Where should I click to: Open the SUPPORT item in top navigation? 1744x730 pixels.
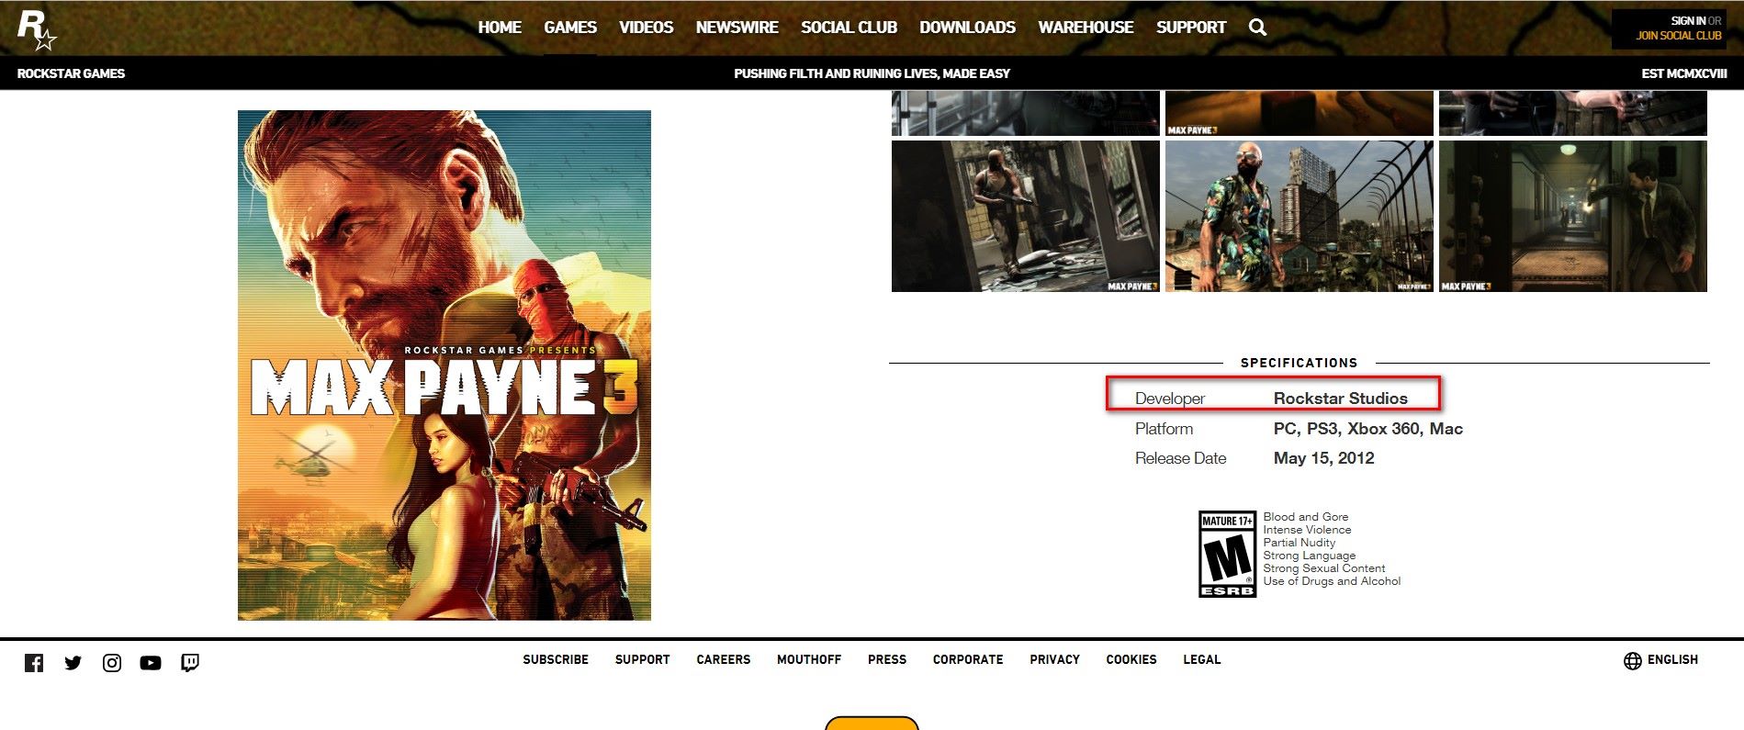pos(1191,28)
